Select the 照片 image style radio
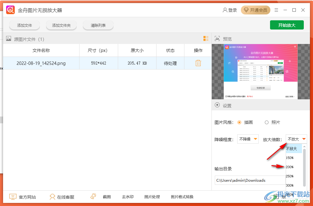The width and height of the screenshot is (313, 206). click(267, 122)
